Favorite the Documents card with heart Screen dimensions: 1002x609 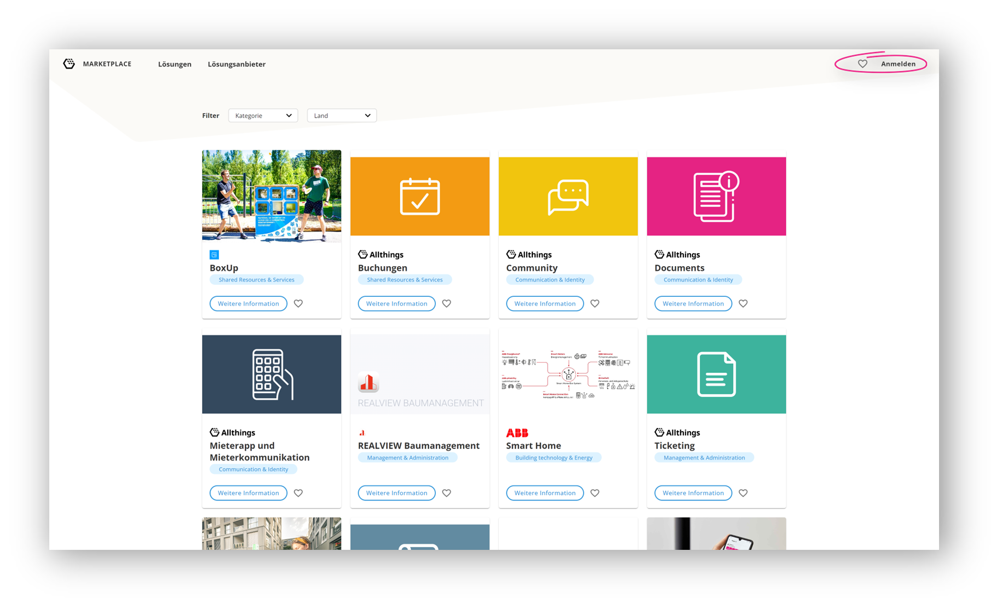click(743, 303)
